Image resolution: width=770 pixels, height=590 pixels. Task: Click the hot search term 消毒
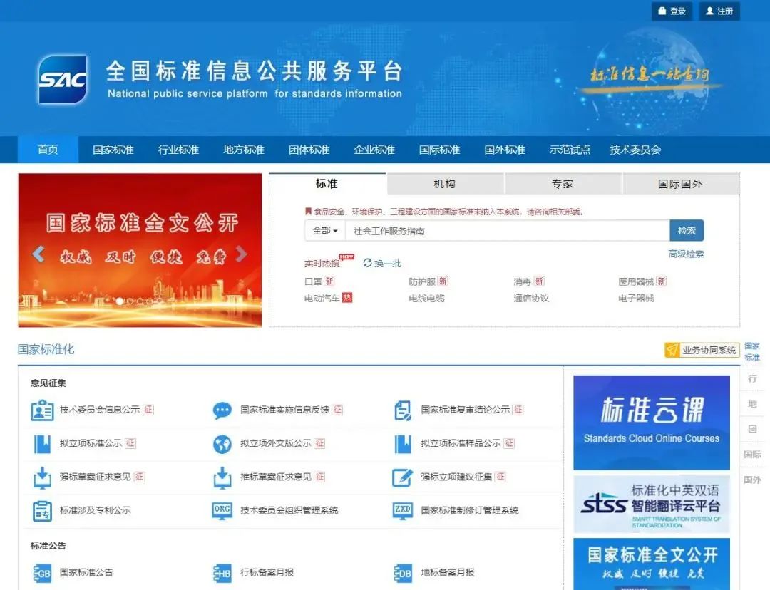point(523,281)
